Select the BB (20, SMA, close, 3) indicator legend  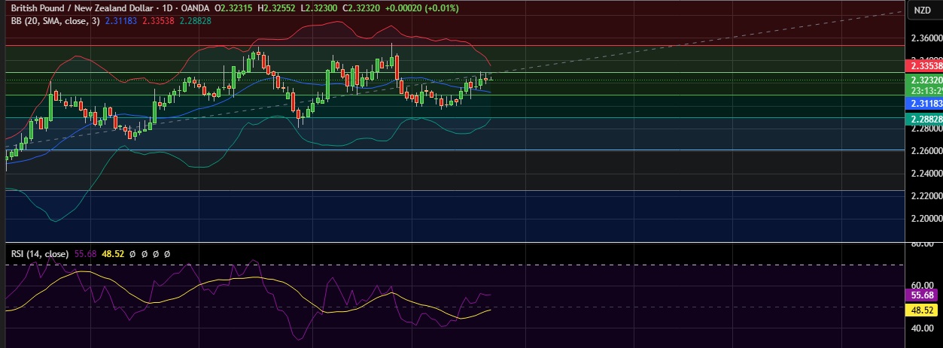(56, 22)
